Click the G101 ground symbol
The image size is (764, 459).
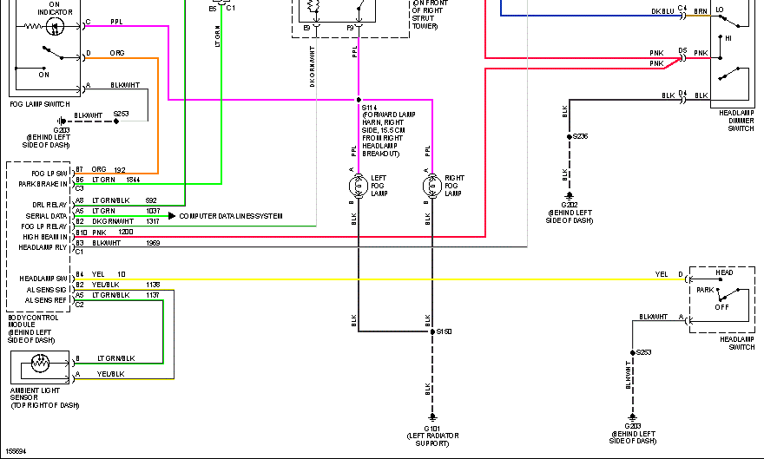[432, 417]
